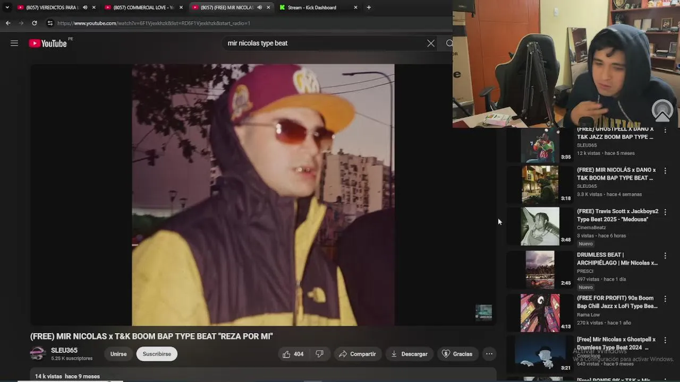The height and width of the screenshot is (382, 680).
Task: Open options menu for Travis Scott video
Action: pos(665,212)
